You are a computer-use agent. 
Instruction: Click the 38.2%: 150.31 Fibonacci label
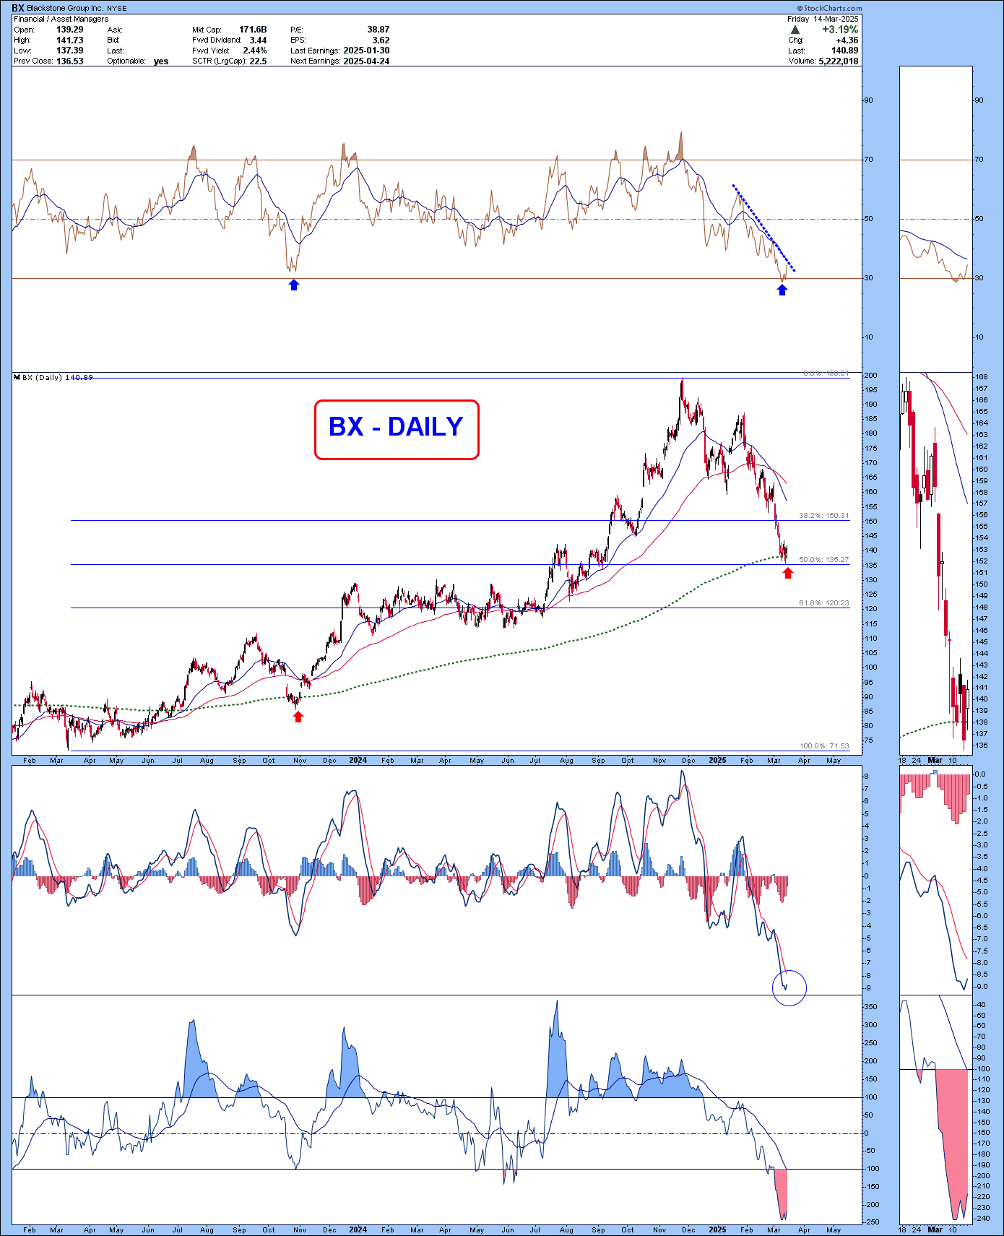pos(823,516)
